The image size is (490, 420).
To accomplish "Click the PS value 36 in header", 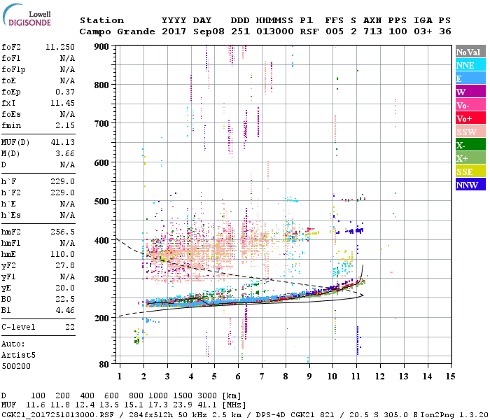I will pos(445,31).
